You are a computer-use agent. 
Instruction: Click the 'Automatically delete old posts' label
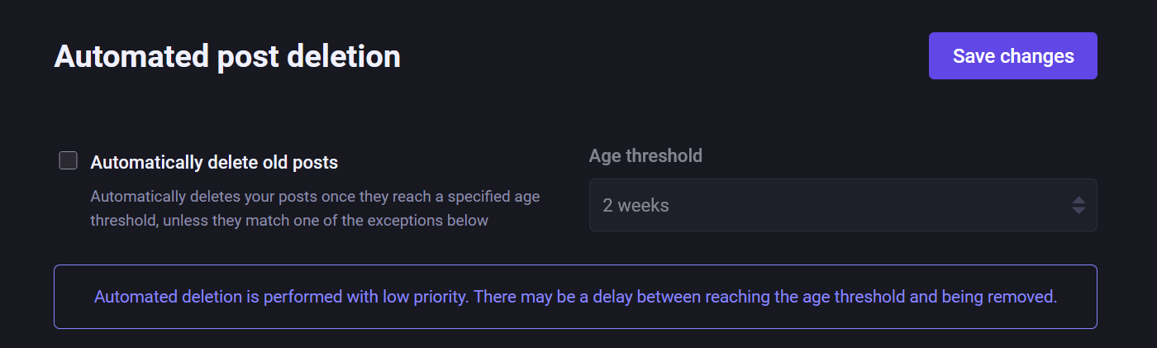point(214,163)
